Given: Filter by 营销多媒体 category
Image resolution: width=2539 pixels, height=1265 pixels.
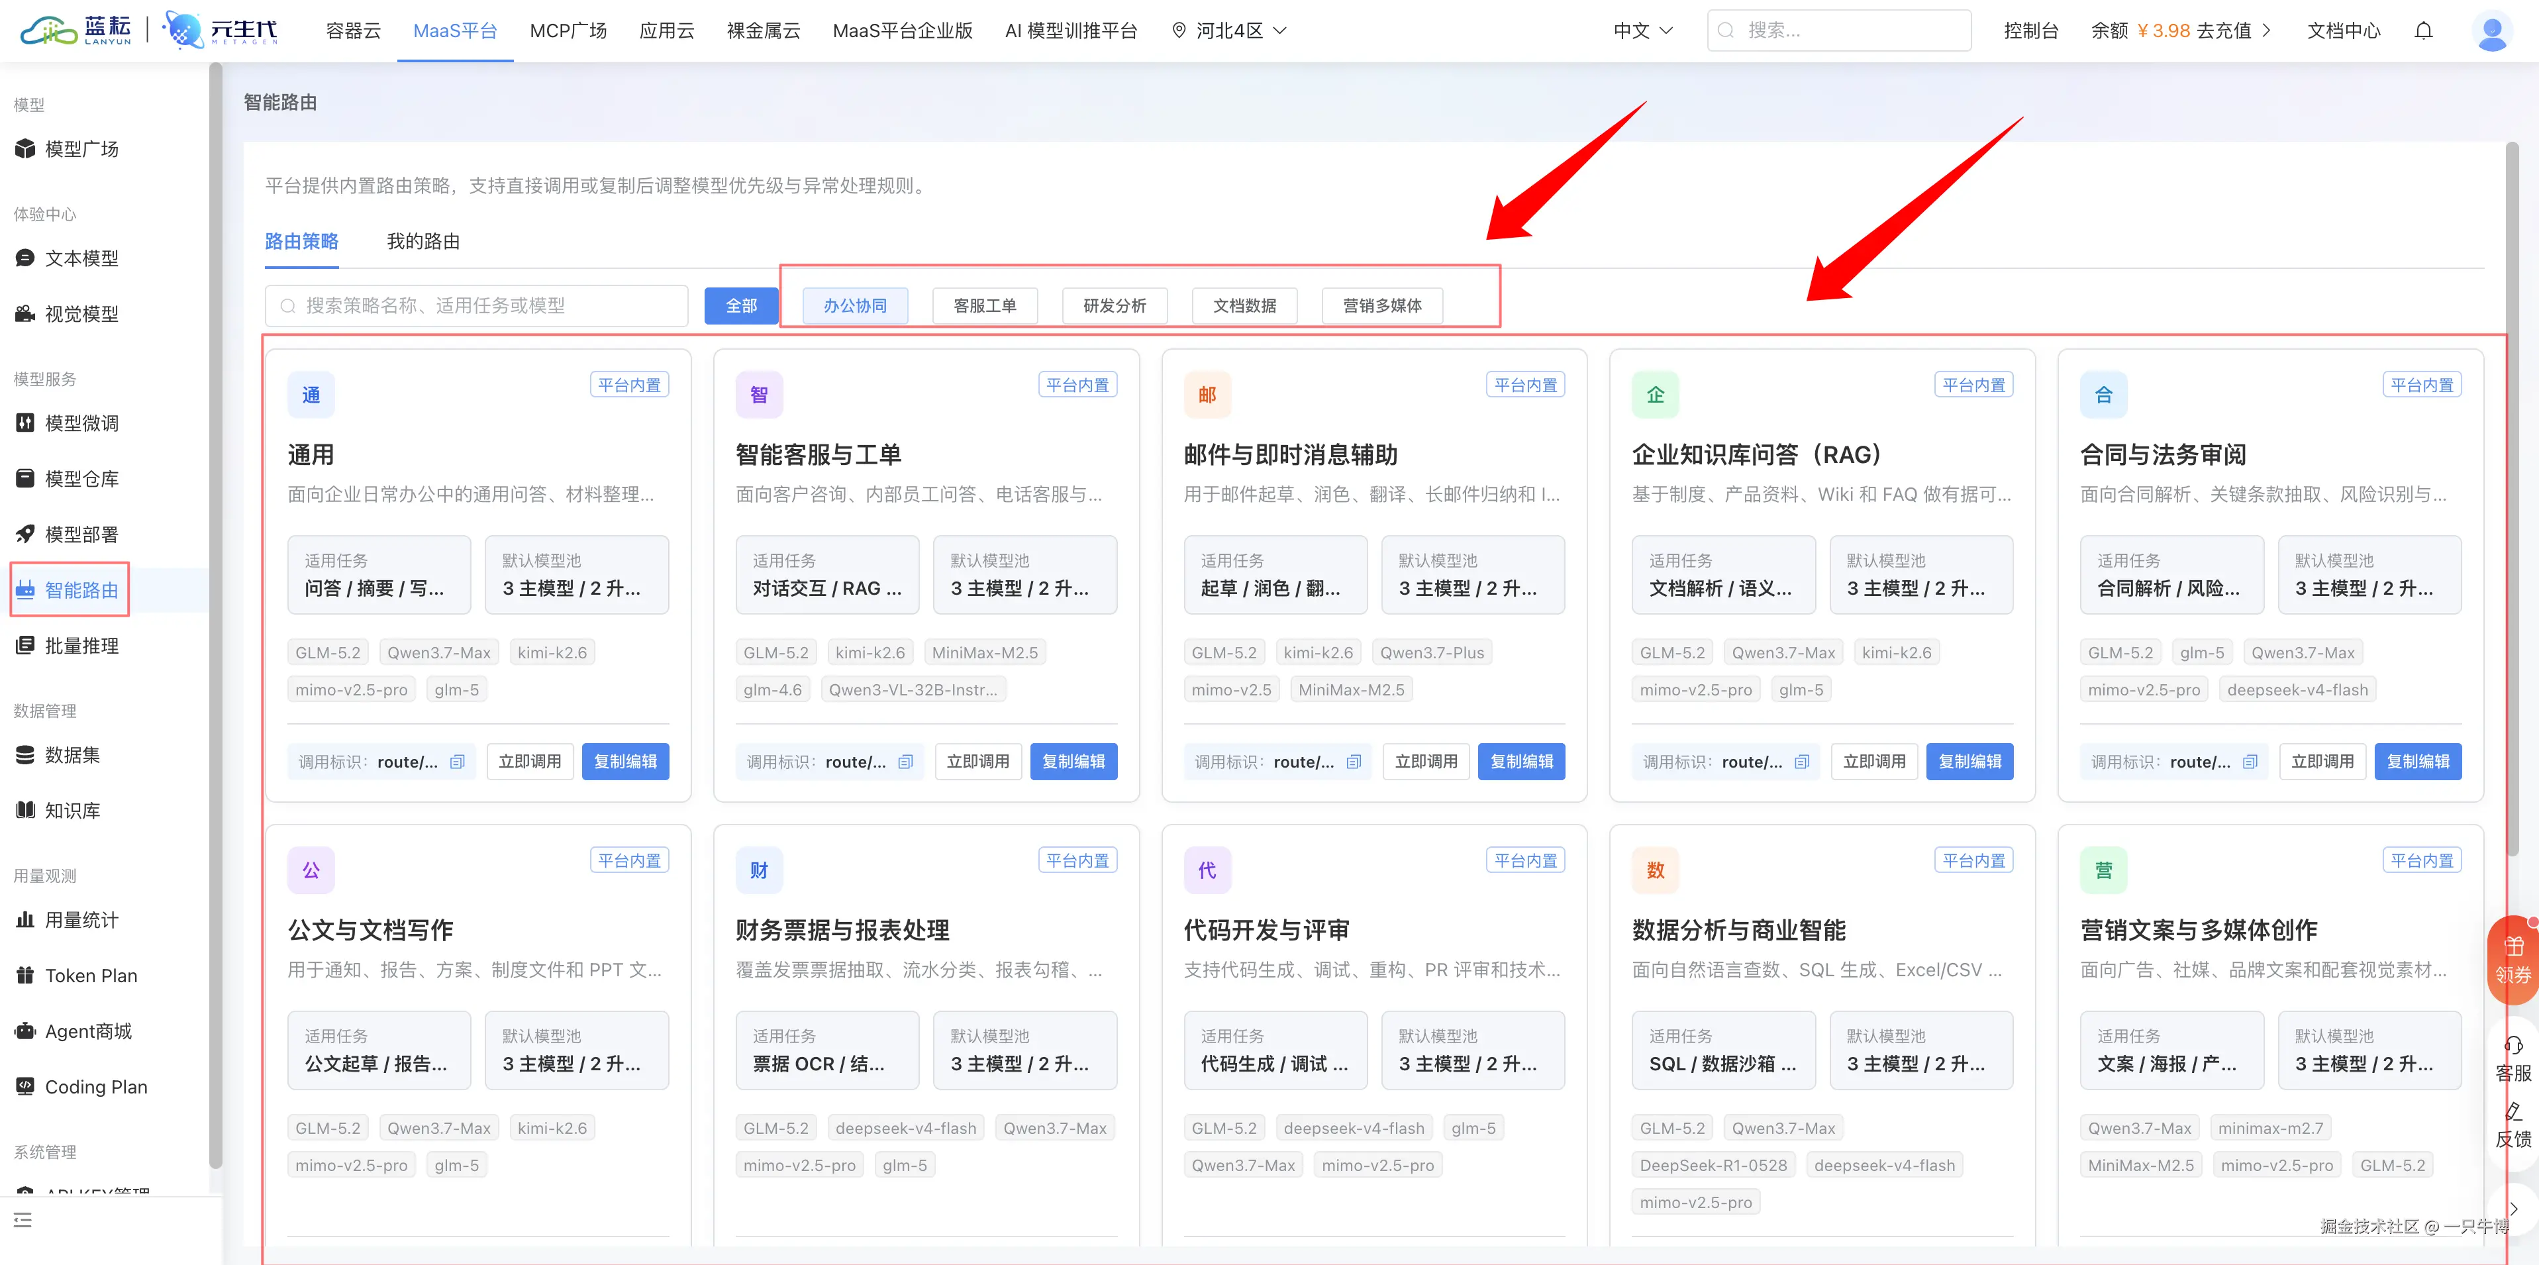Looking at the screenshot, I should click(x=1383, y=305).
